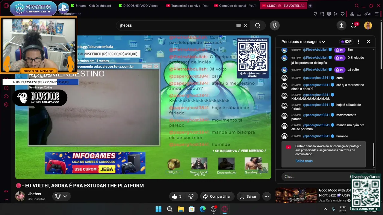The width and height of the screenshot is (383, 215).
Task: Start voice search with the microphone
Action: [275, 25]
